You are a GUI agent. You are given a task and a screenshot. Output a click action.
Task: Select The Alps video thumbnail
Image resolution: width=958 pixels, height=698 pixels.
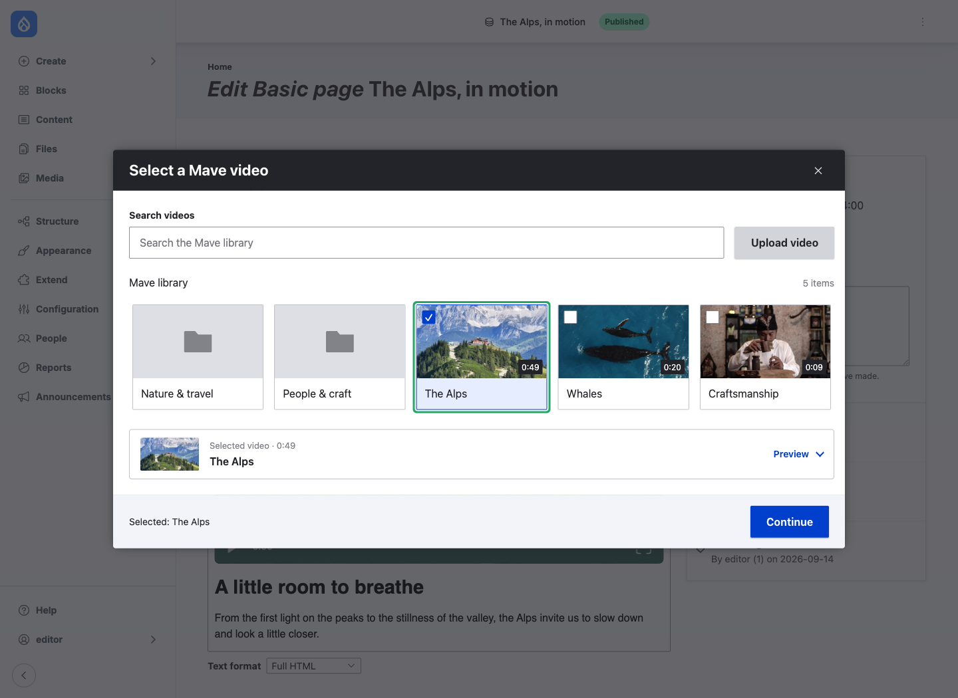pyautogui.click(x=482, y=342)
